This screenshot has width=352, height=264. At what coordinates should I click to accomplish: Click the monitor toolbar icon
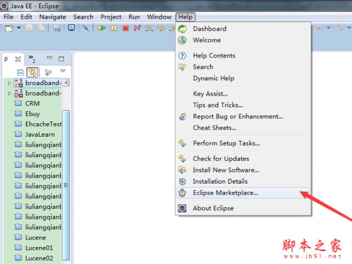click(x=72, y=28)
